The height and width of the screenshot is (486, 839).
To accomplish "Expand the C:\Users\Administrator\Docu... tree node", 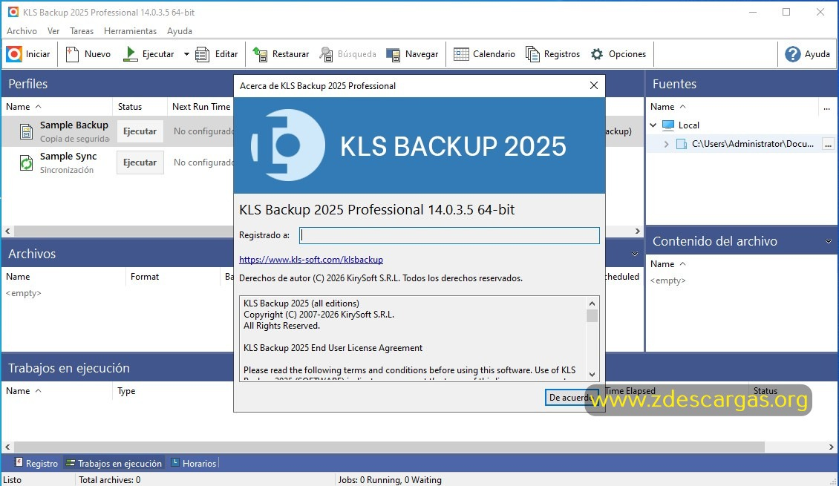I will (x=666, y=143).
